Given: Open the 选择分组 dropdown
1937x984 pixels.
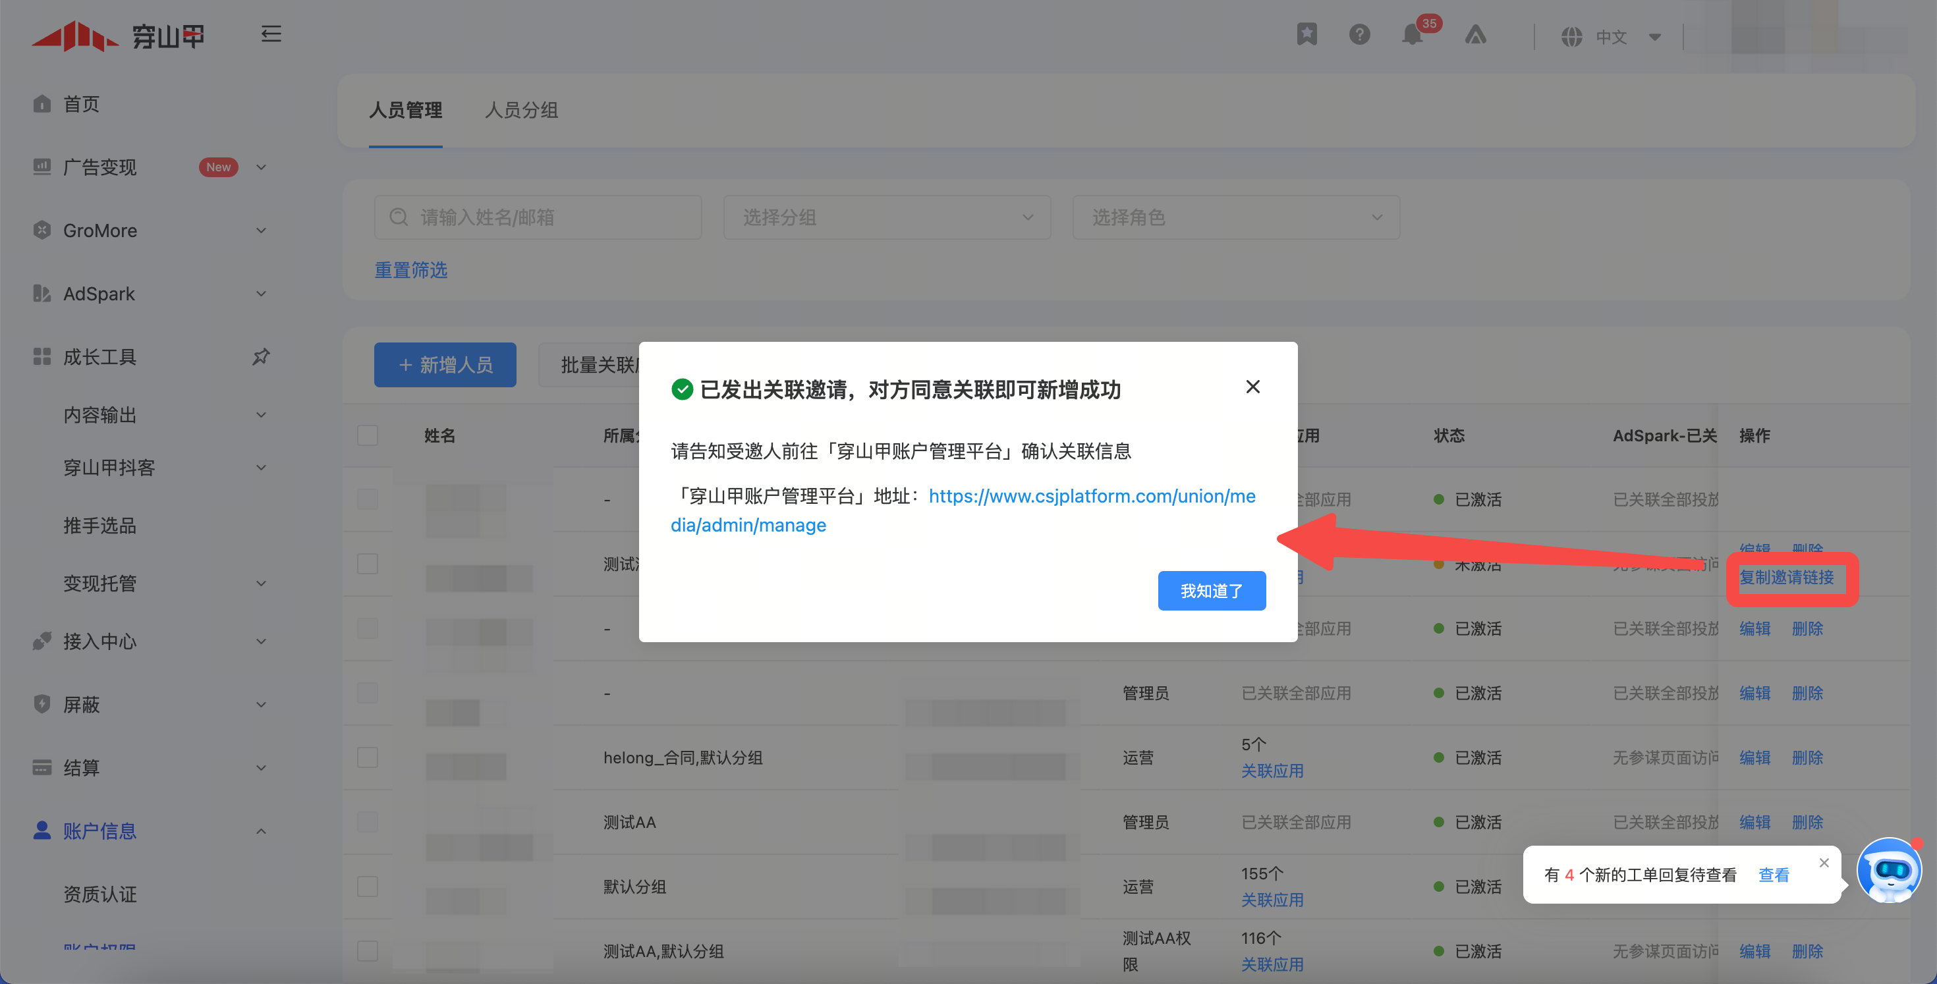Looking at the screenshot, I should coord(887,217).
